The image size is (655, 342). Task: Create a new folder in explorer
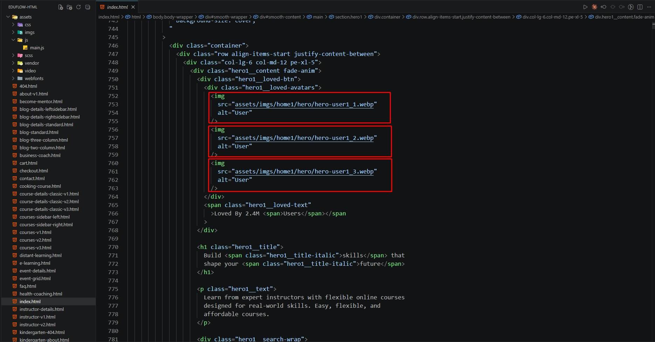tap(69, 7)
